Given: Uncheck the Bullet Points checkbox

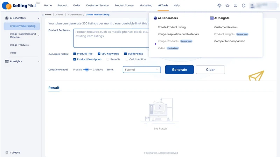Looking at the screenshot, I should tap(125, 54).
